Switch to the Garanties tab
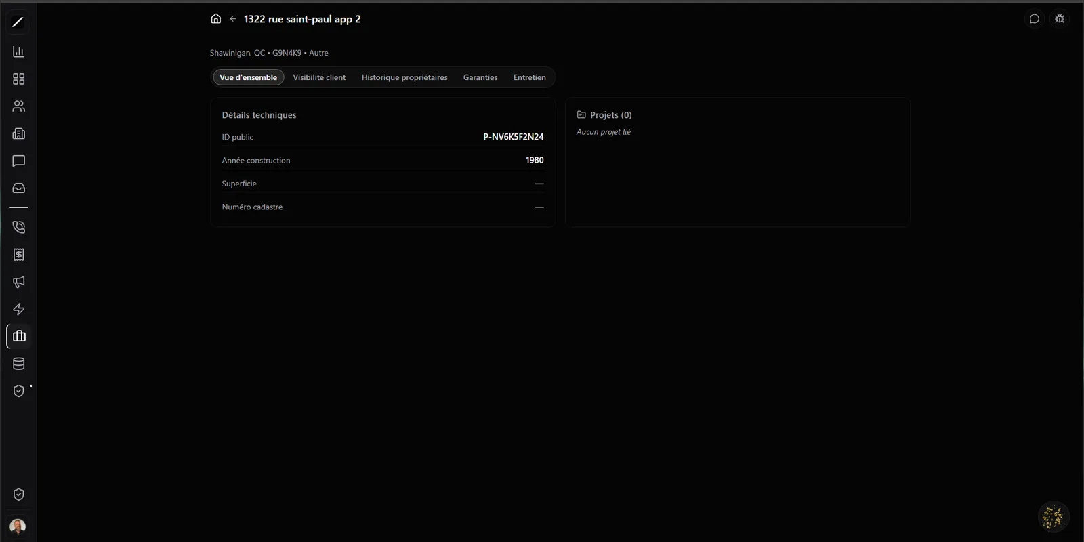The height and width of the screenshot is (542, 1084). tap(480, 77)
